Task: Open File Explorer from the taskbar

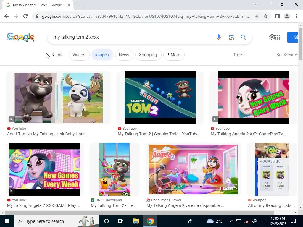Action: pos(136,221)
